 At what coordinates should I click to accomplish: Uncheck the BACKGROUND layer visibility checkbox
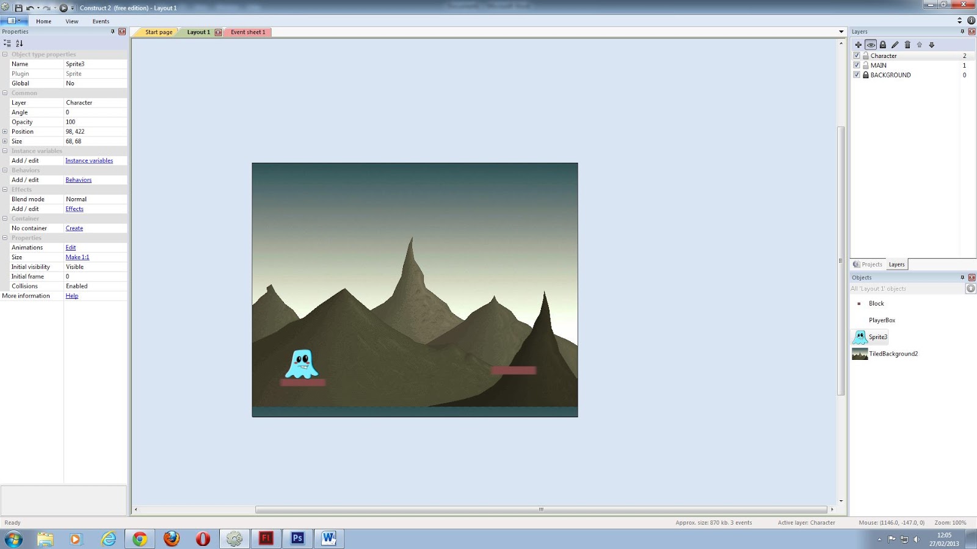(857, 74)
